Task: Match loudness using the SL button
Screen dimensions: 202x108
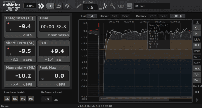Action: (15, 99)
